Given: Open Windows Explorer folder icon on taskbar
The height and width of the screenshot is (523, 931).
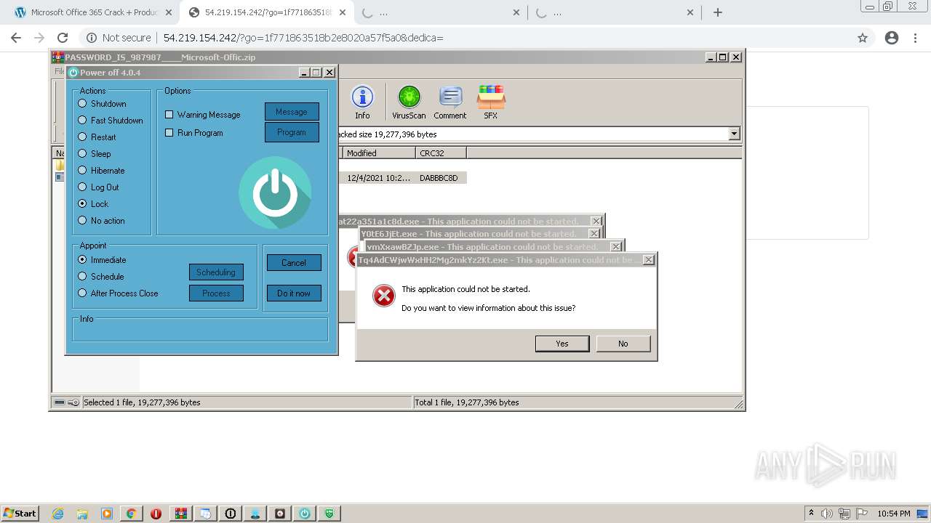Looking at the screenshot, I should tap(82, 514).
